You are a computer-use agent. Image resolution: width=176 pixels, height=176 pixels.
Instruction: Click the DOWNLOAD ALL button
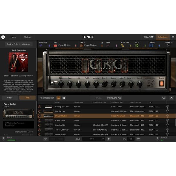pyautogui.click(x=114, y=98)
